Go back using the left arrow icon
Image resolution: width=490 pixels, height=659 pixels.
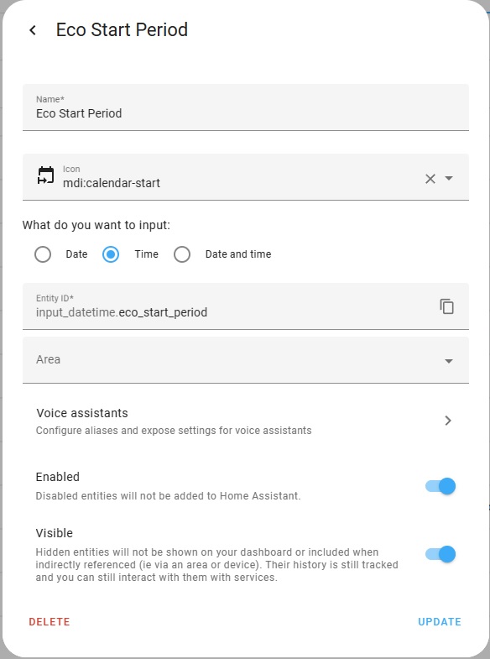pyautogui.click(x=33, y=30)
